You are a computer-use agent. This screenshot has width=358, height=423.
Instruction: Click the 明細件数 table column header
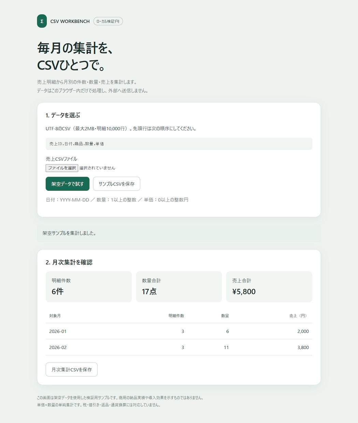pos(176,316)
